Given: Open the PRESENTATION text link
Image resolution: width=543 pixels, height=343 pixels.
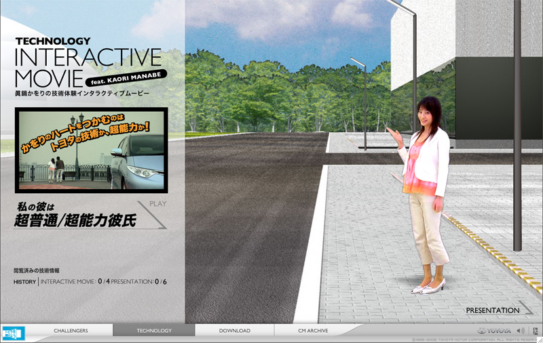Looking at the screenshot, I should pyautogui.click(x=492, y=310).
